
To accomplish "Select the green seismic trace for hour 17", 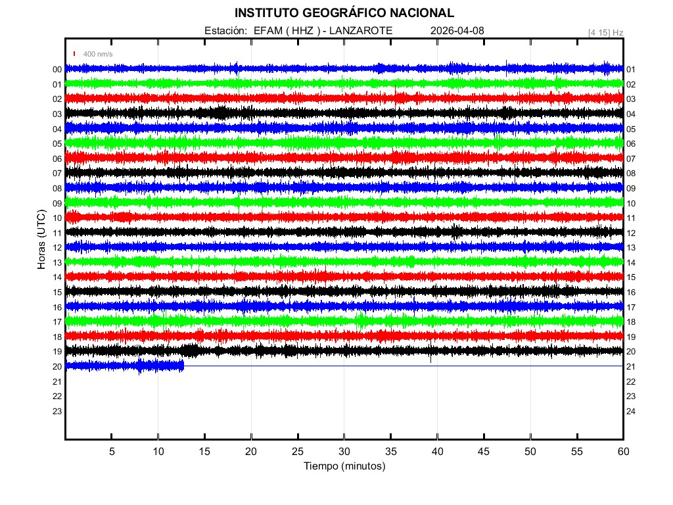I will (344, 321).
